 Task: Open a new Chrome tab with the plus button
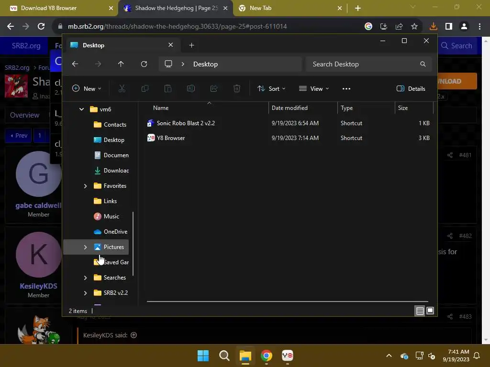[x=358, y=8]
